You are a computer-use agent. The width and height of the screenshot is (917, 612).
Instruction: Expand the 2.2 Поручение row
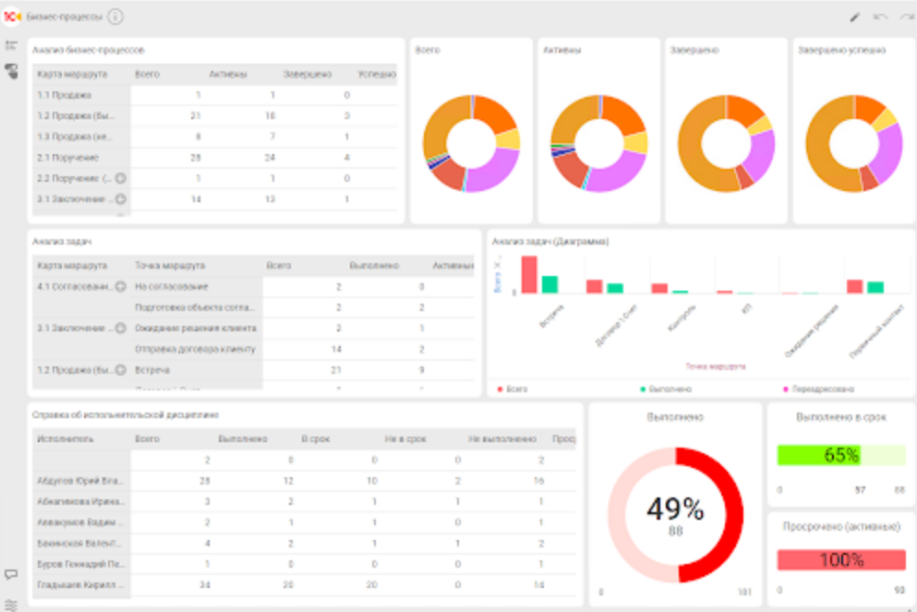click(120, 178)
